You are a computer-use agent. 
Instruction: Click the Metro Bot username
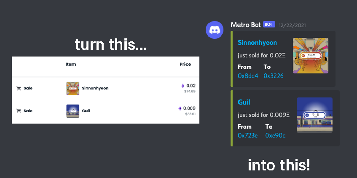point(246,25)
